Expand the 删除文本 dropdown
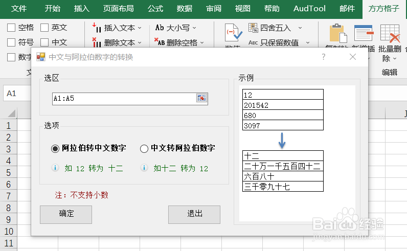Image resolution: width=407 pixels, height=251 pixels. [x=140, y=42]
